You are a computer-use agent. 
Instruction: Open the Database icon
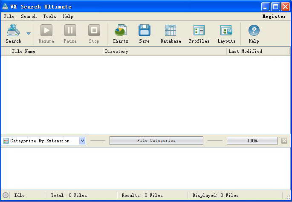[x=171, y=30]
